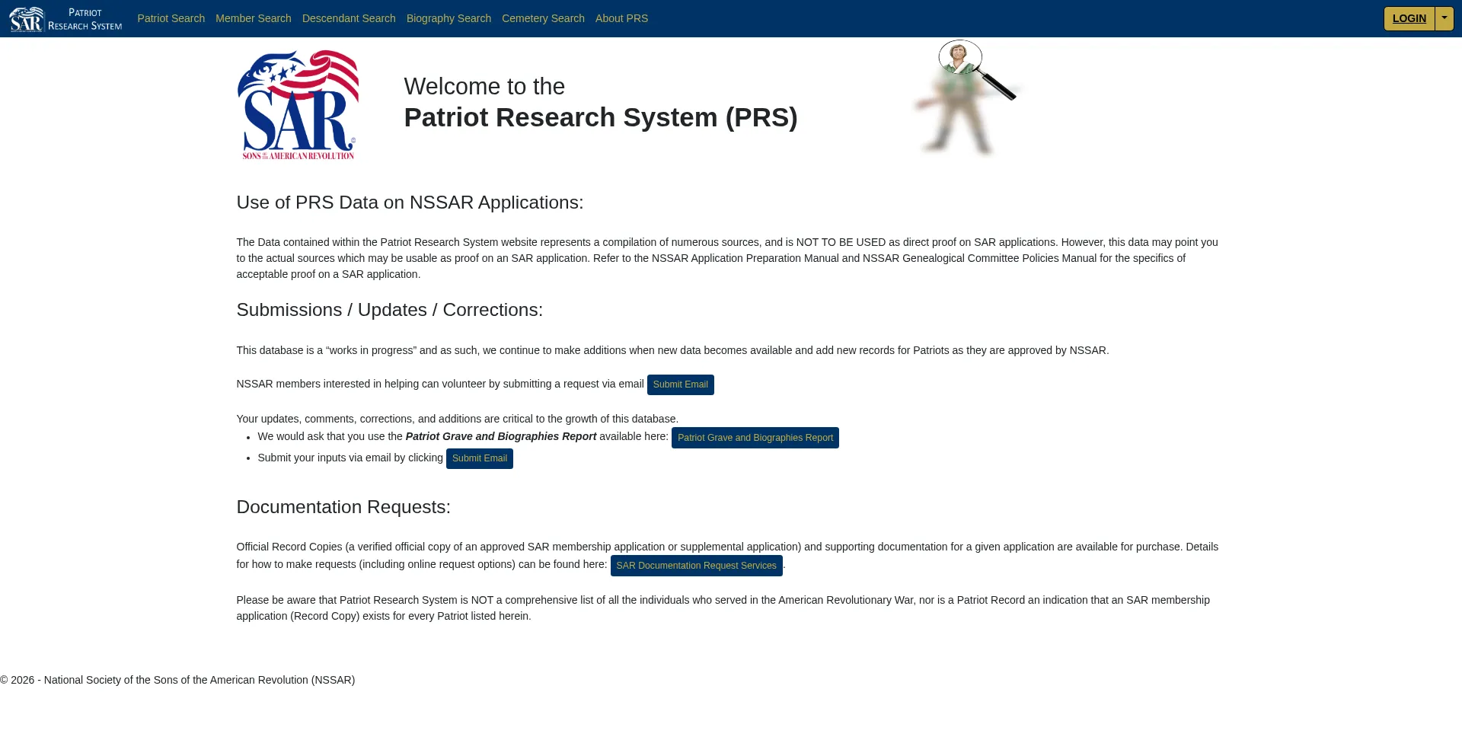Click the 'Submissions / Updates / Corrections:' heading
Screen dimensions: 1462x756
[390, 310]
